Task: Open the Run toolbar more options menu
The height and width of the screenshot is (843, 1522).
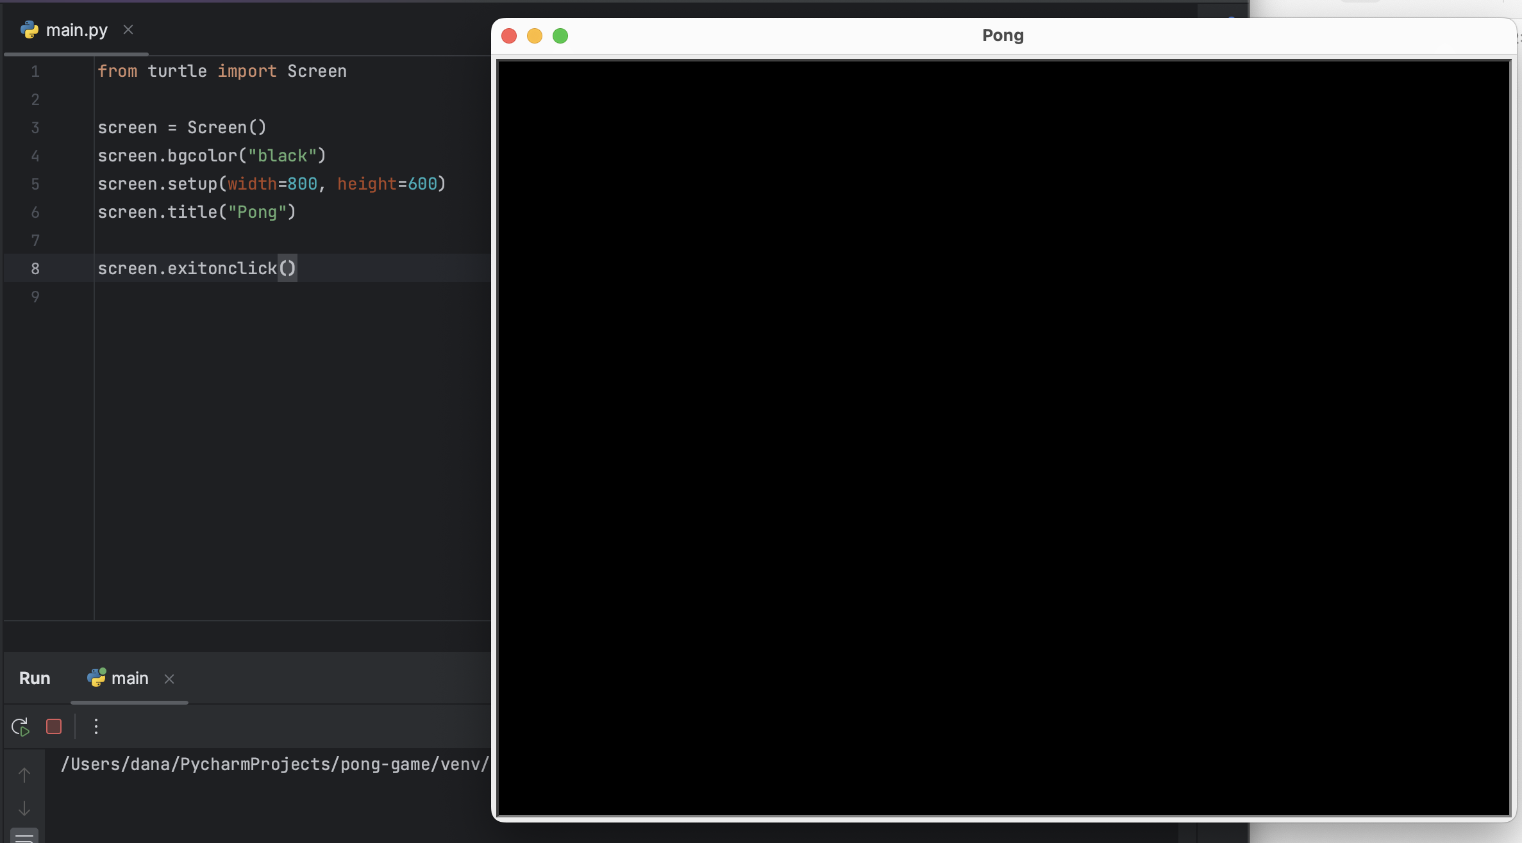Action: [96, 726]
